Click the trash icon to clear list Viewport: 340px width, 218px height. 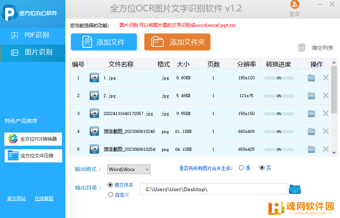[301, 47]
